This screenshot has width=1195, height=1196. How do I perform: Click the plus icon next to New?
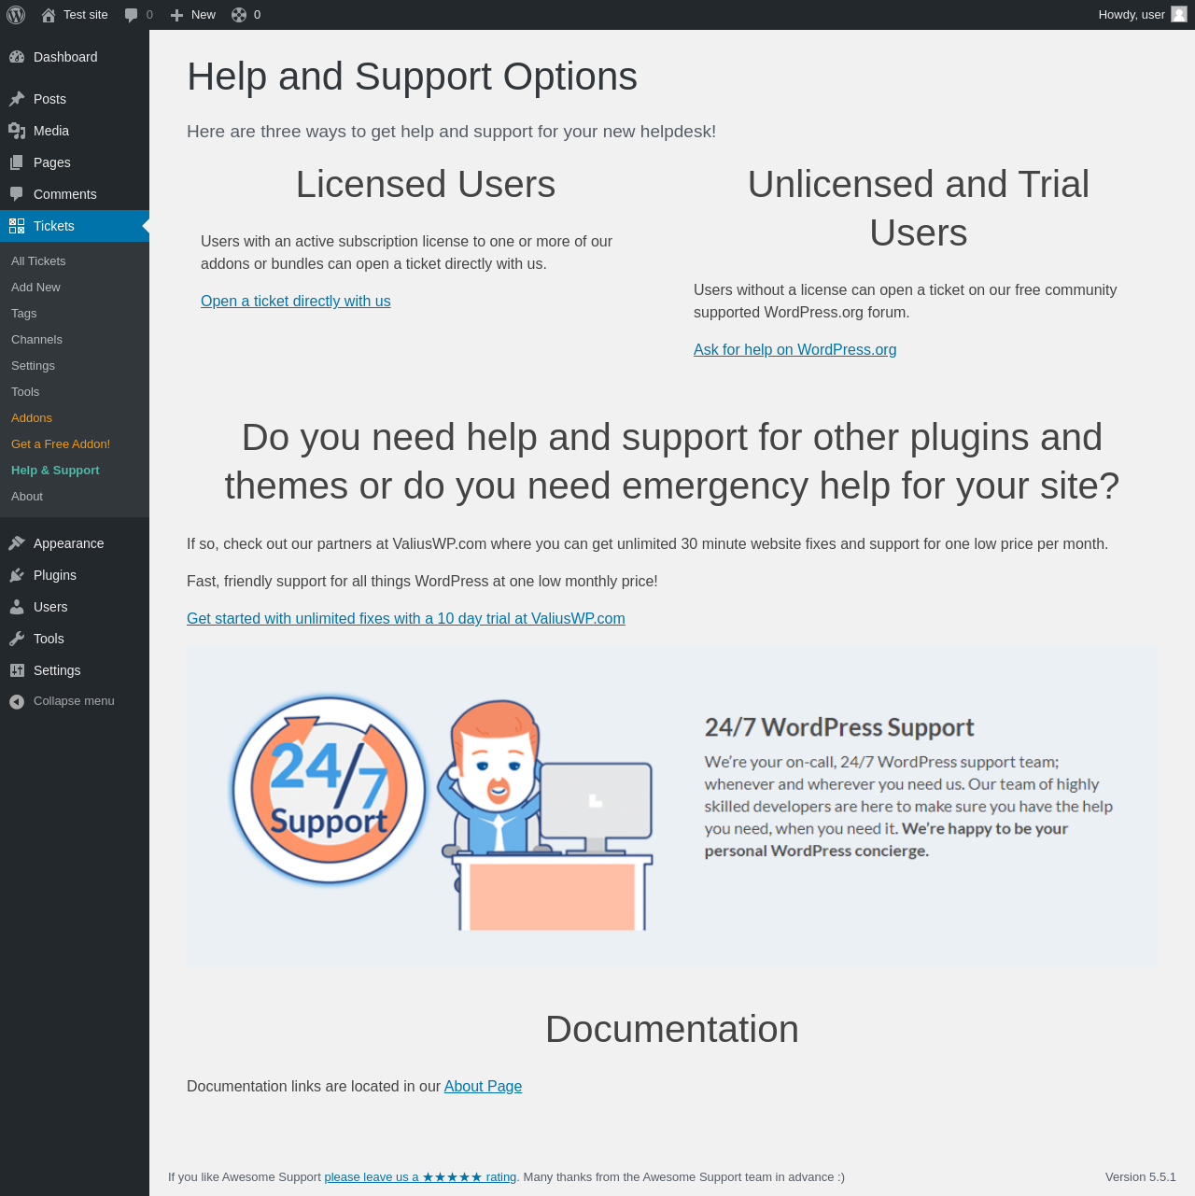[x=176, y=15]
